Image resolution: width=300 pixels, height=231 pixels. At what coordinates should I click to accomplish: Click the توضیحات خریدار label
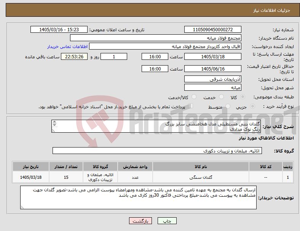pyautogui.click(x=276, y=198)
